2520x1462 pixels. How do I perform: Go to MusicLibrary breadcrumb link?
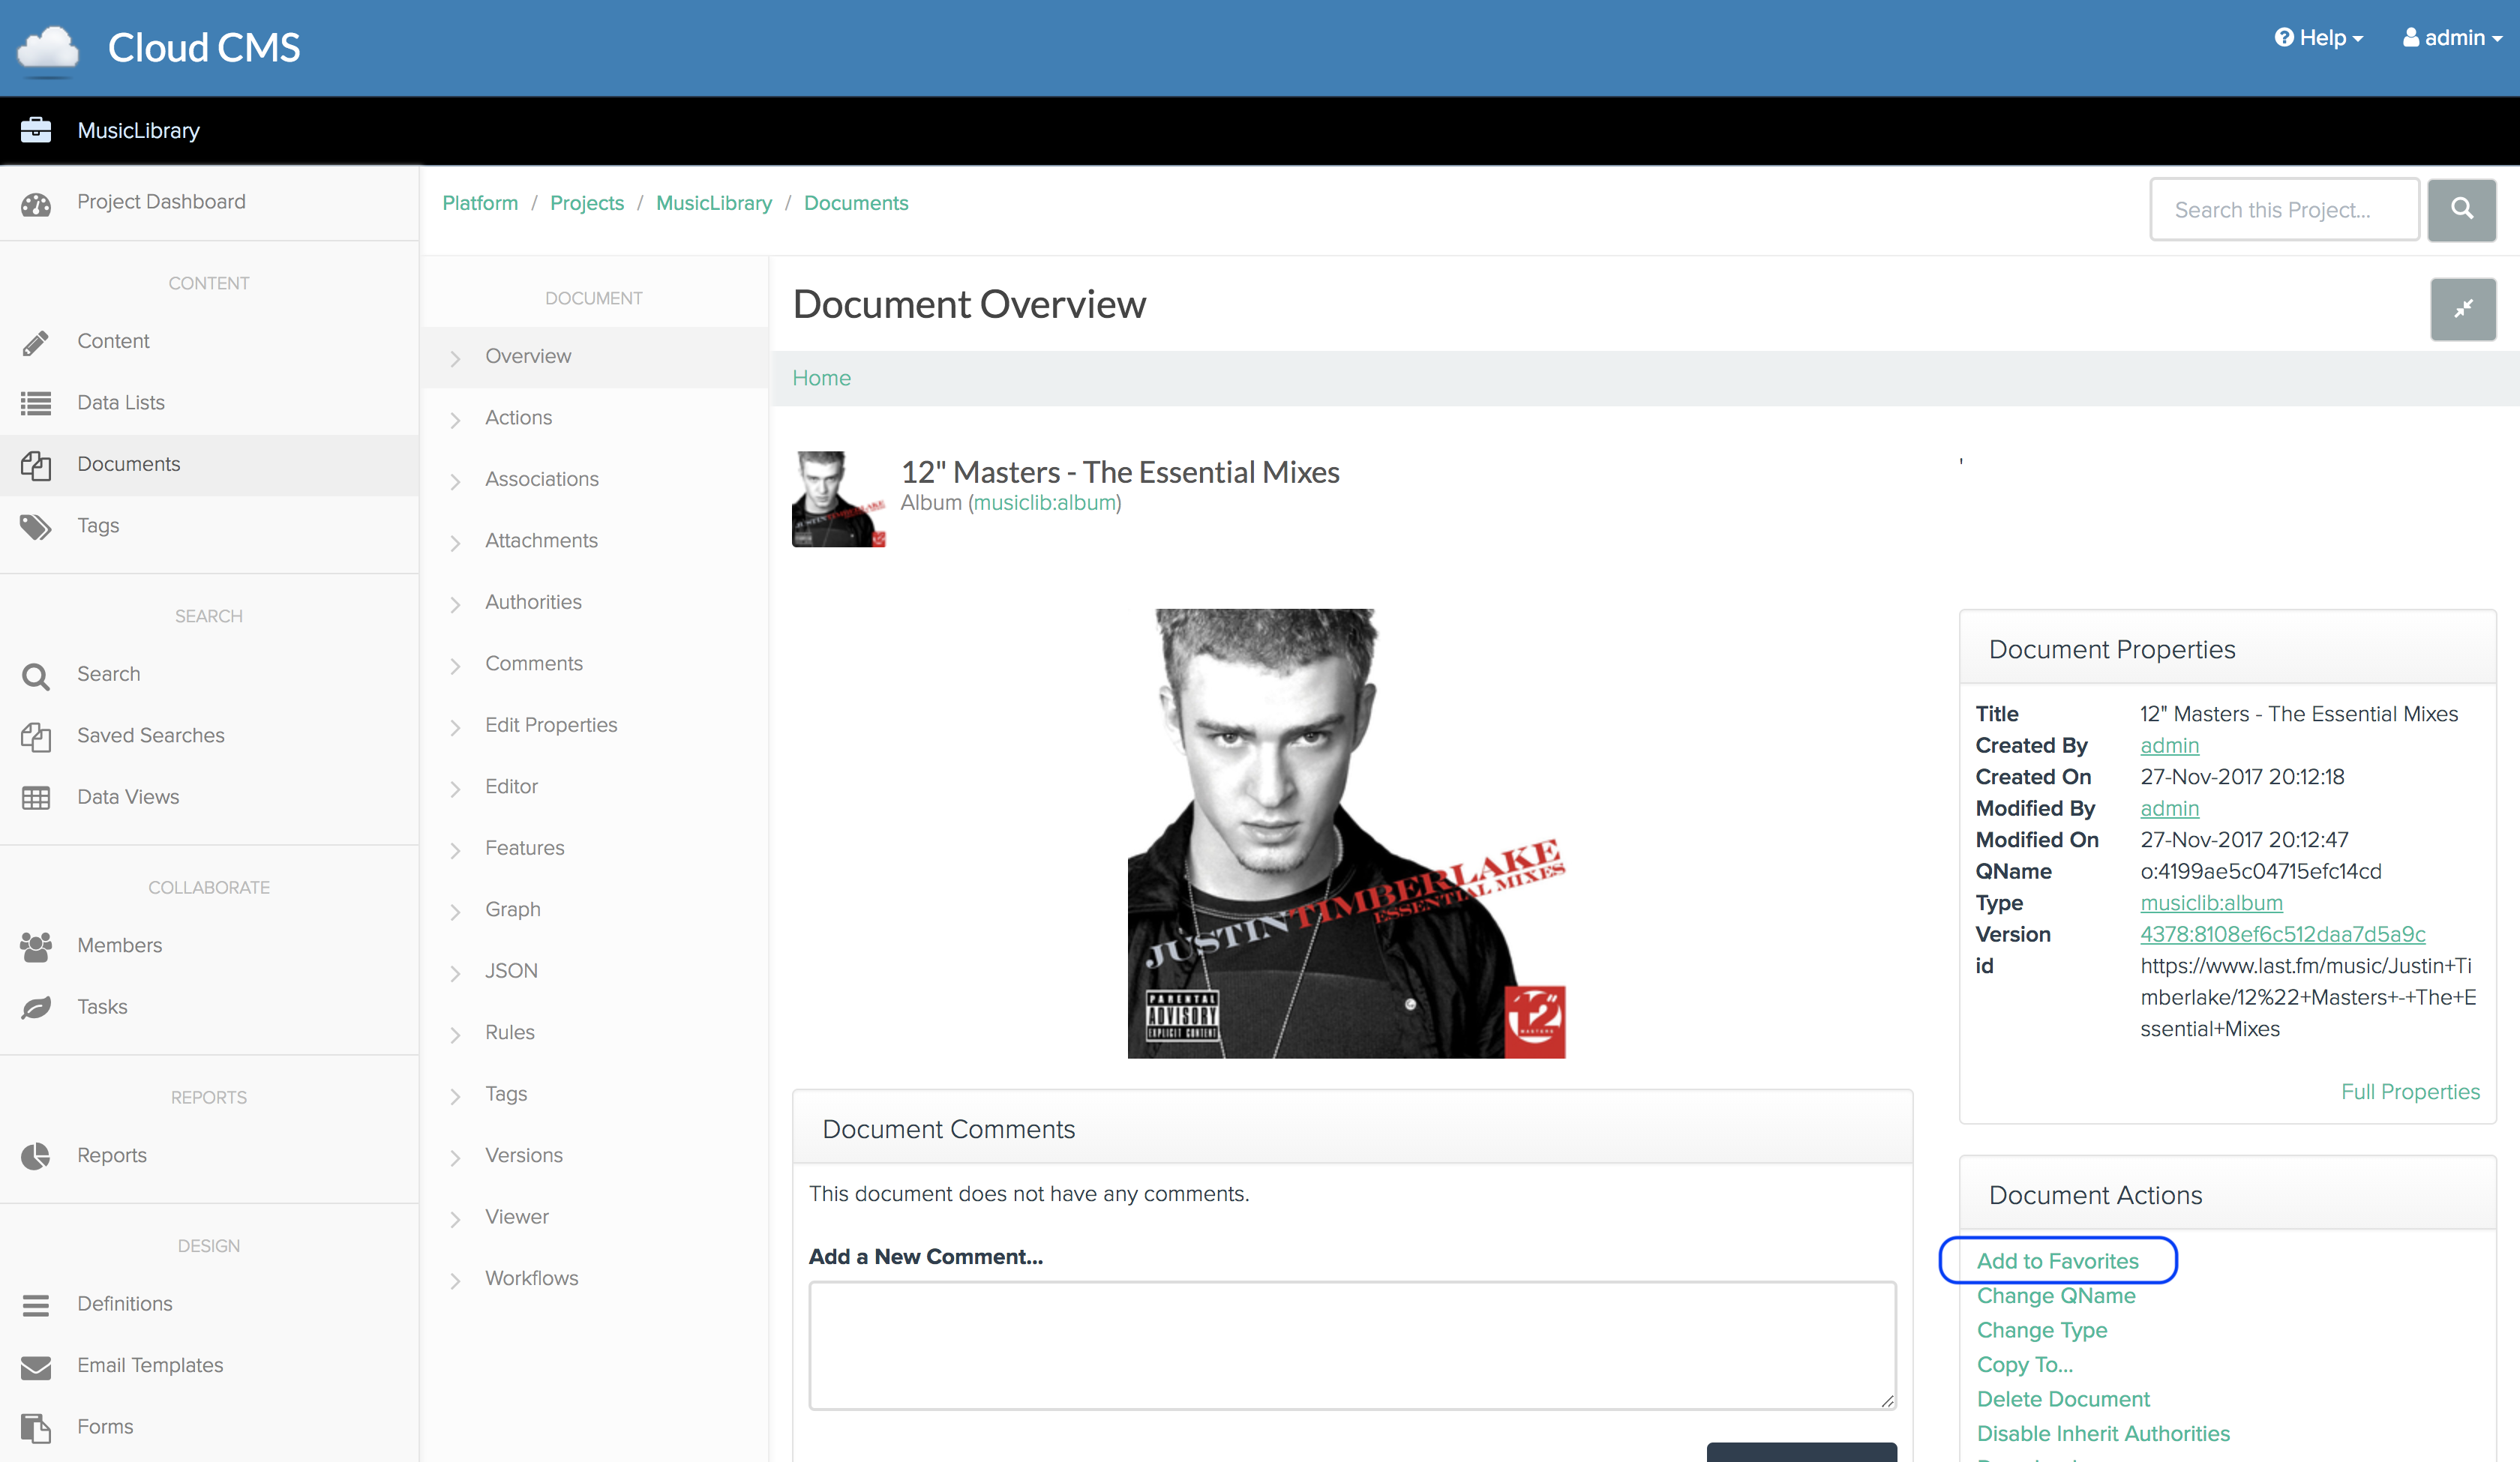point(714,203)
